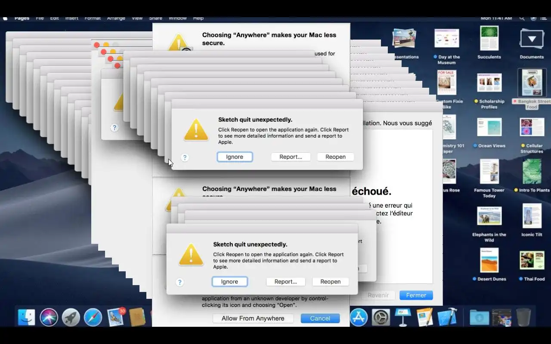551x344 pixels.
Task: Open System Preferences gear in Dock
Action: [x=381, y=317]
